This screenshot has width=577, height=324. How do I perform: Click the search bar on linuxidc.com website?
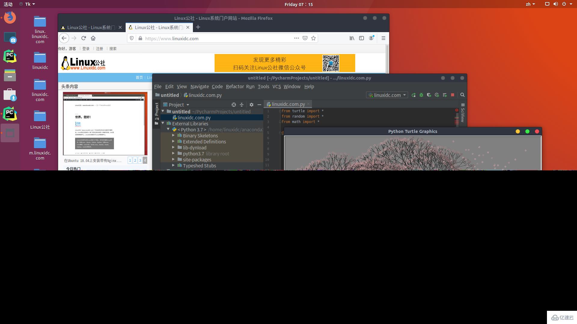[x=113, y=48]
